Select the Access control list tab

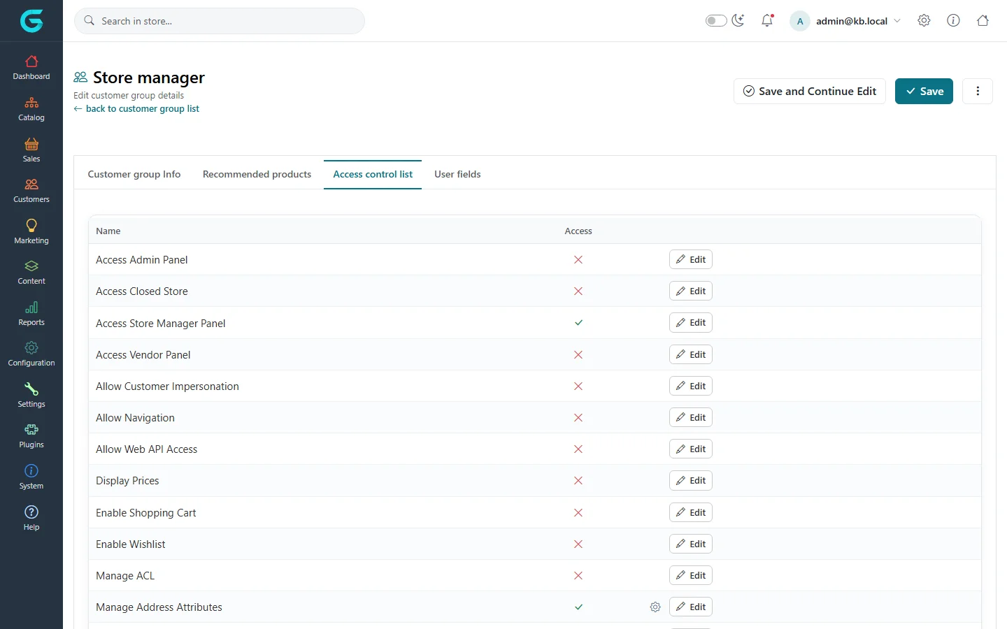[373, 174]
